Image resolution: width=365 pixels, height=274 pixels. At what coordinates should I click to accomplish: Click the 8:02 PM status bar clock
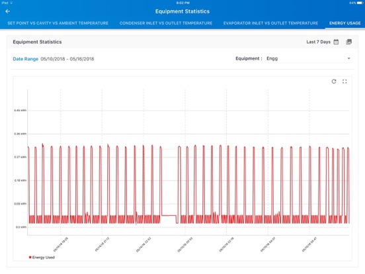[182, 3]
